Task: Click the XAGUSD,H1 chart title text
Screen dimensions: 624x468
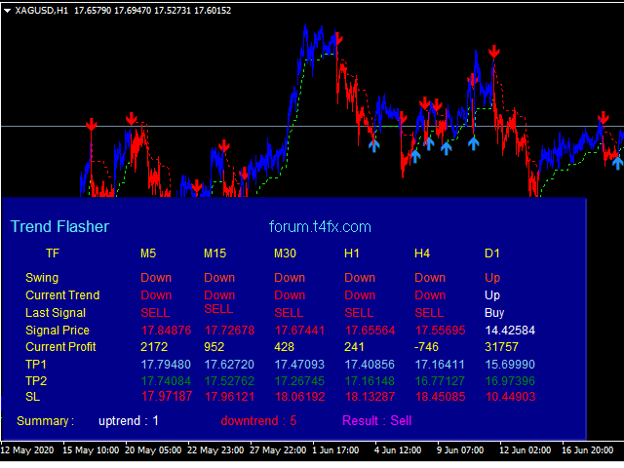Action: (x=41, y=11)
